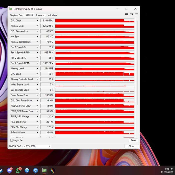
Task: Switch to the Advanced tab
Action: pyautogui.click(x=40, y=15)
